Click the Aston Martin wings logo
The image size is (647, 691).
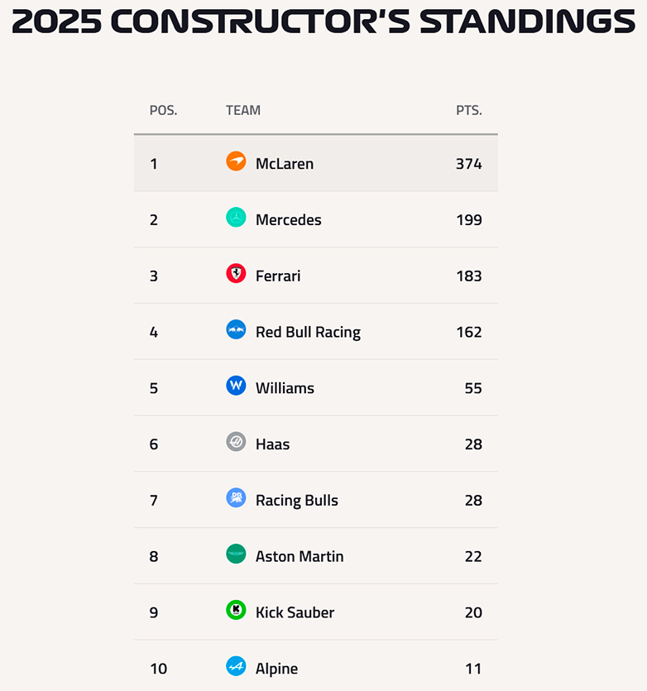pos(236,554)
